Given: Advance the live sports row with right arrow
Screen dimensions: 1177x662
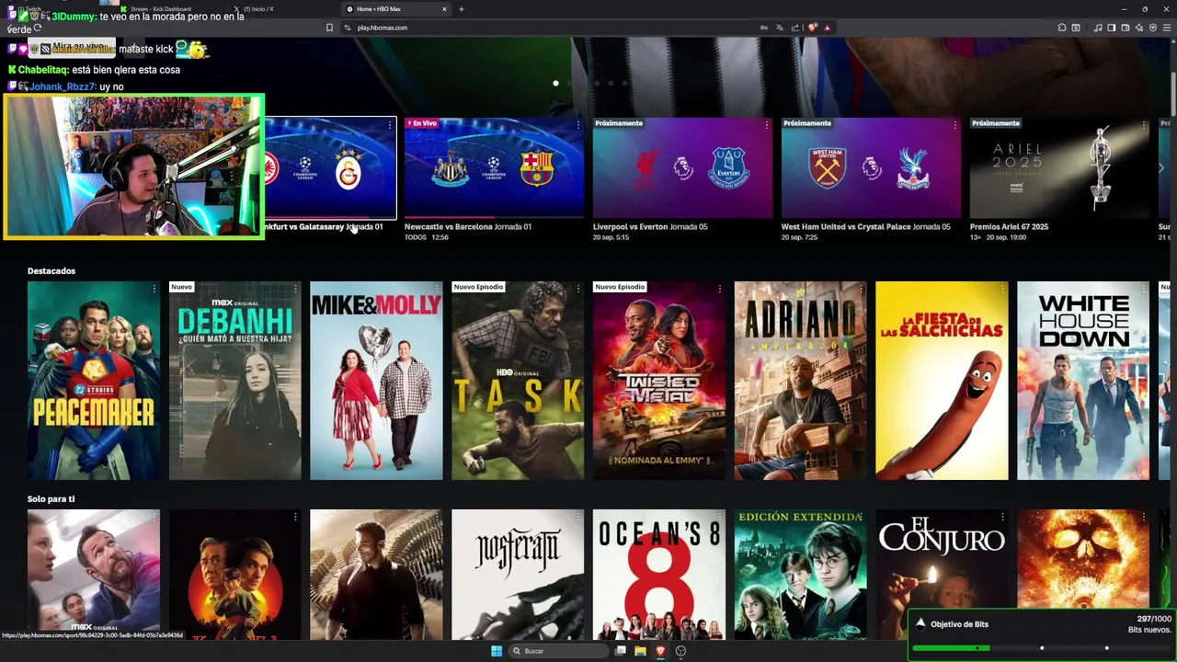Looking at the screenshot, I should coord(1161,167).
